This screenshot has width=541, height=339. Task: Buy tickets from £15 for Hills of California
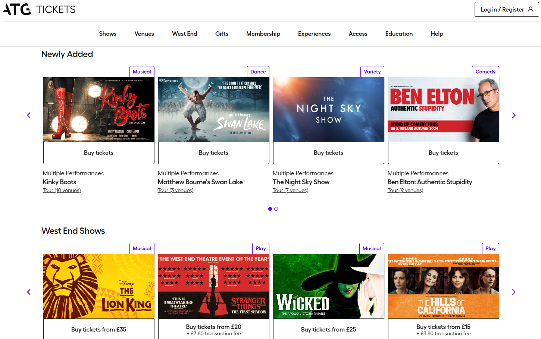click(x=444, y=329)
